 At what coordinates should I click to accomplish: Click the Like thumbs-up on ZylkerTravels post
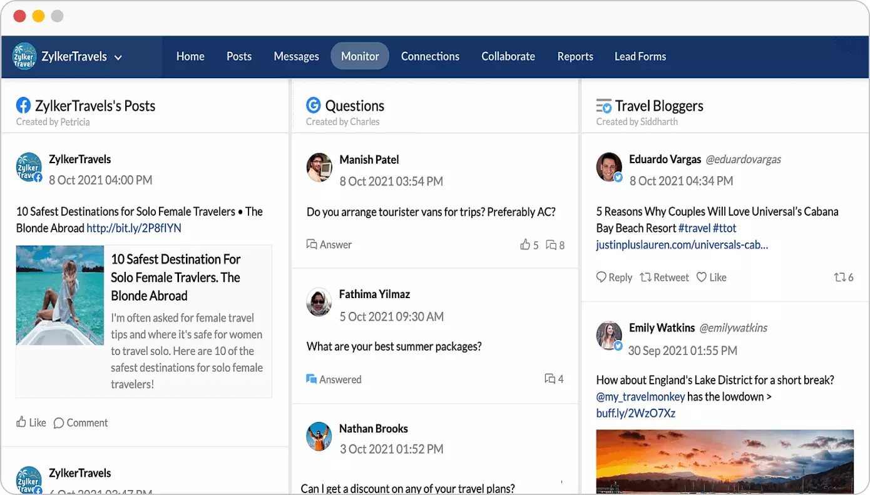(22, 422)
